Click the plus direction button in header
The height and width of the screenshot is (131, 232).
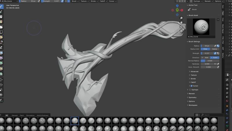66,1
